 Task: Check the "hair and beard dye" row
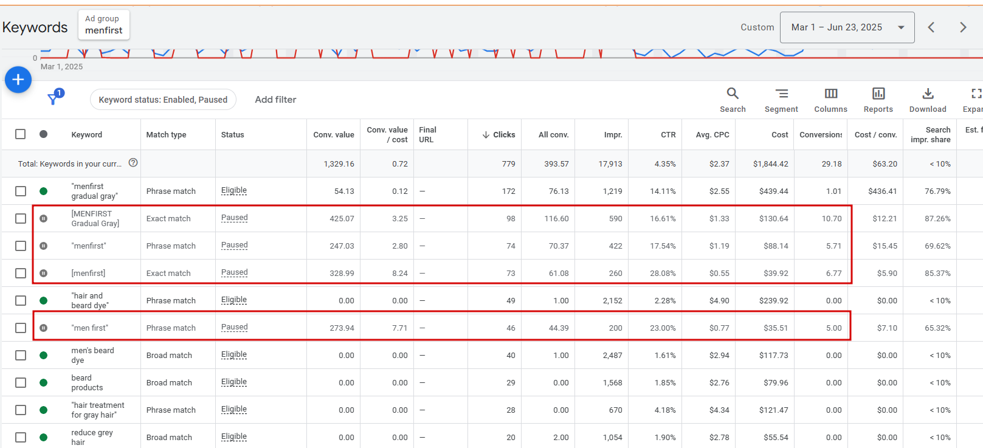pyautogui.click(x=21, y=300)
